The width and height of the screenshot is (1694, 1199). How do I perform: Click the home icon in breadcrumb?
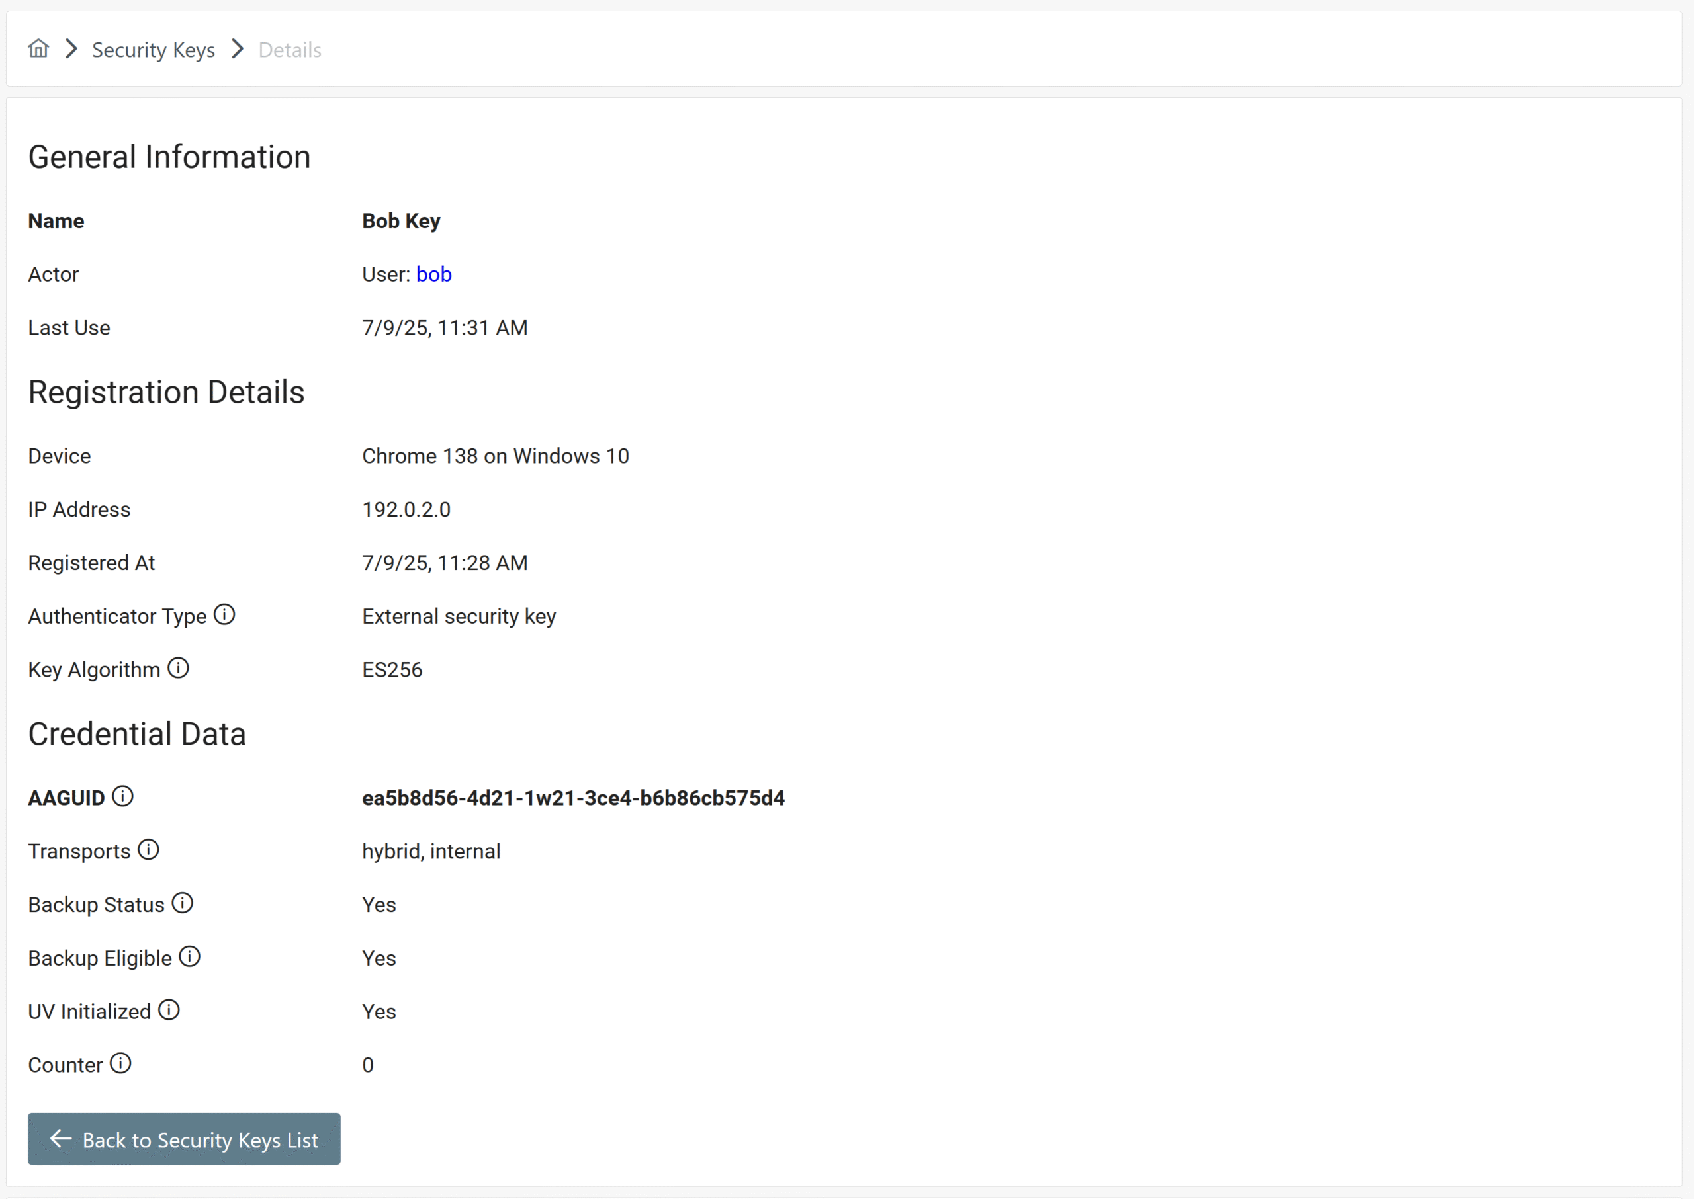point(38,49)
